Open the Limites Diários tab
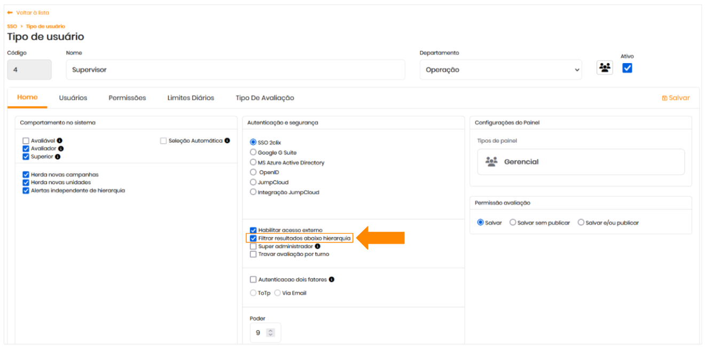This screenshot has height=349, width=705. [x=191, y=98]
